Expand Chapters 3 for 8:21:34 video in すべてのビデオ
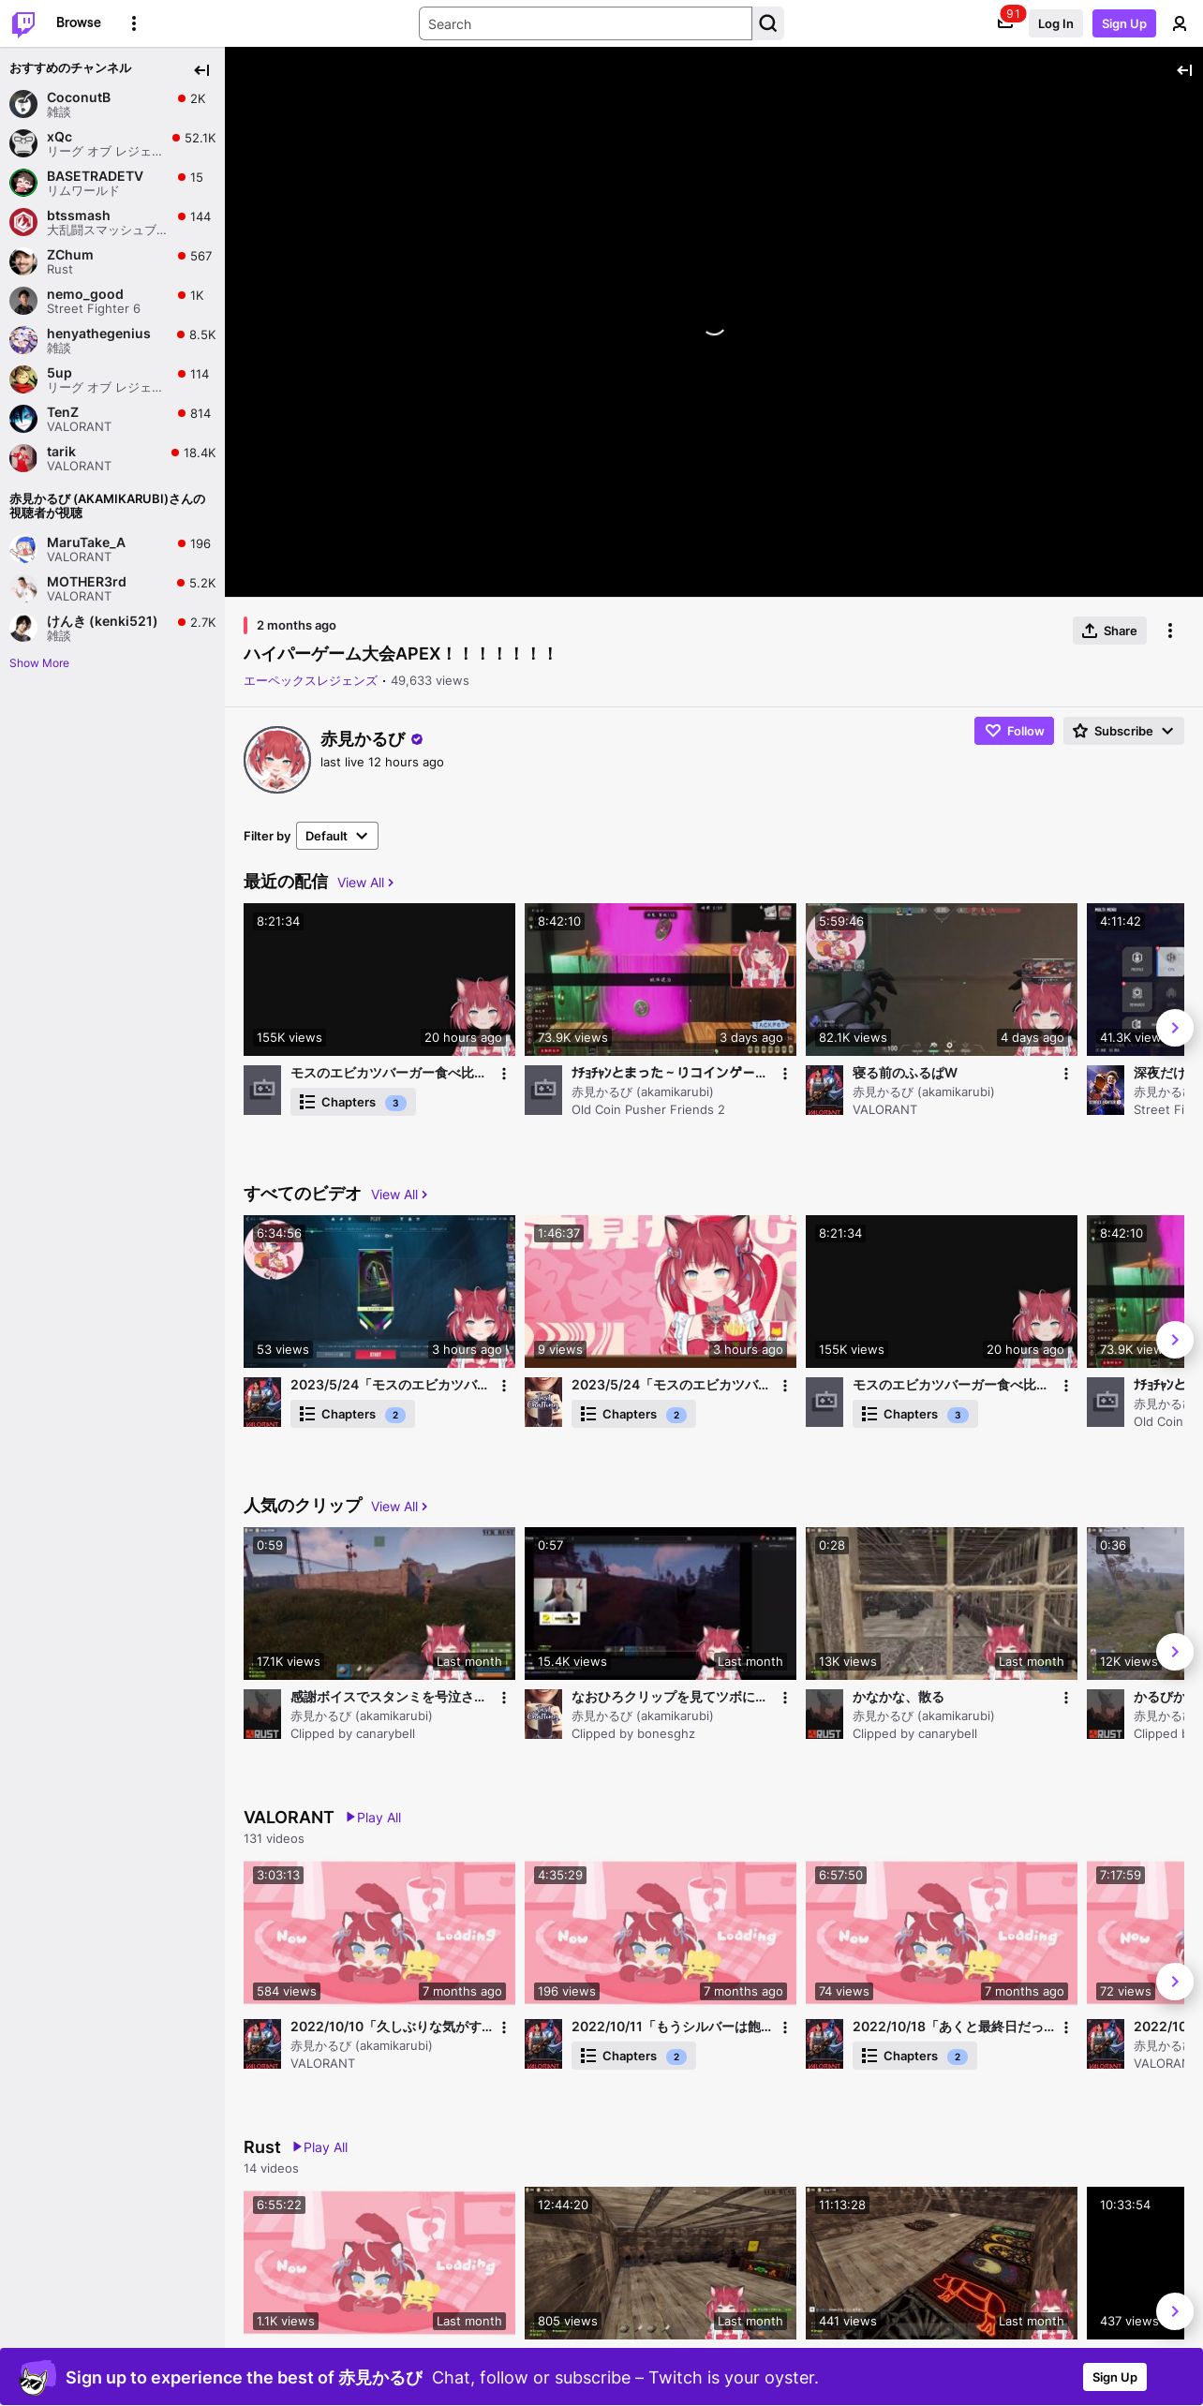The image size is (1203, 2406). [914, 1415]
